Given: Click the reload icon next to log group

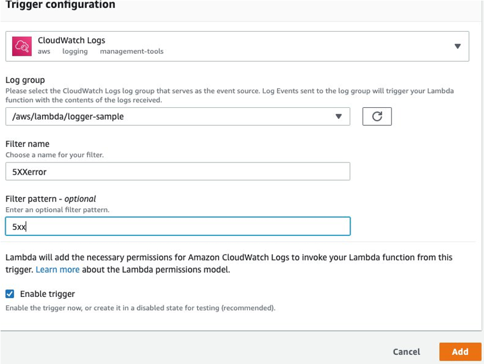Looking at the screenshot, I should coord(378,116).
